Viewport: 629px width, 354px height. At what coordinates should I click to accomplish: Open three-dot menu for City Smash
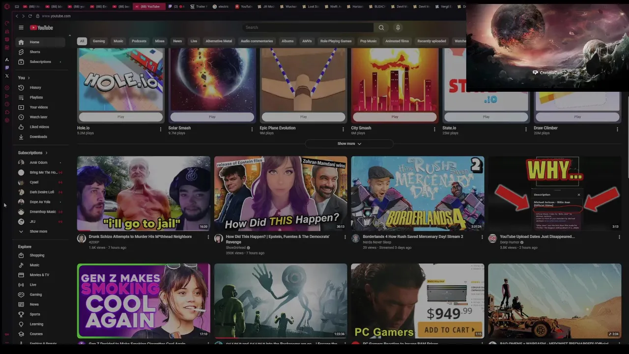434,129
